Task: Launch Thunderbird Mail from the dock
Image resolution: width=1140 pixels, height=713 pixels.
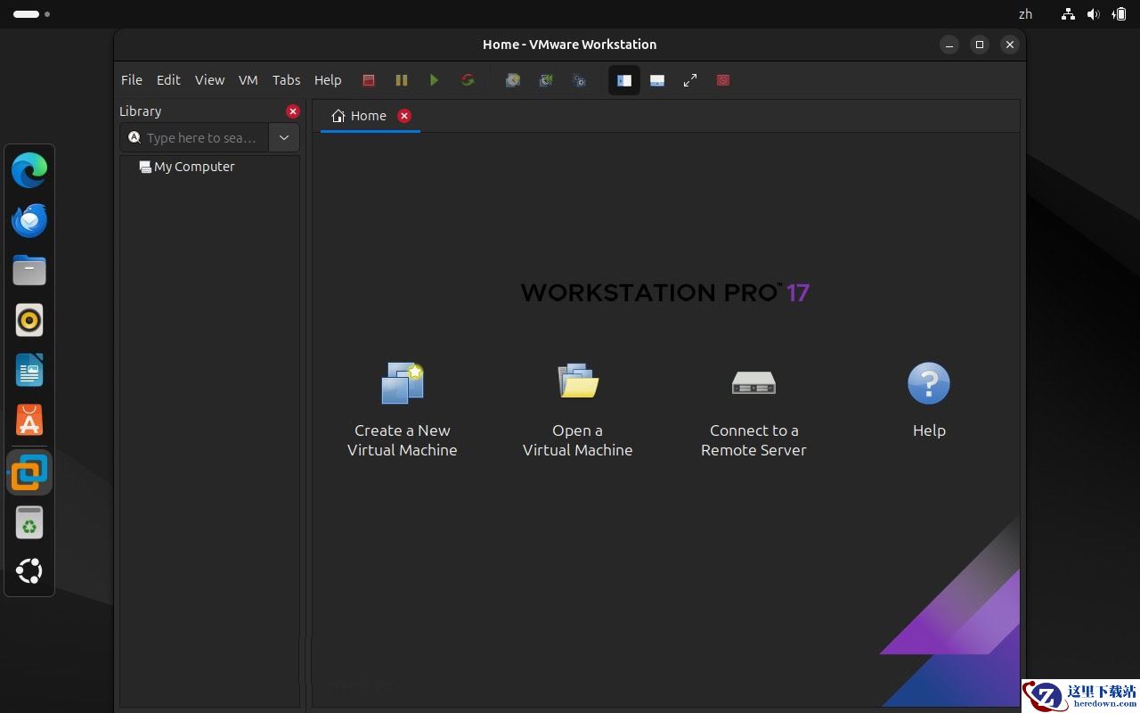Action: [29, 220]
